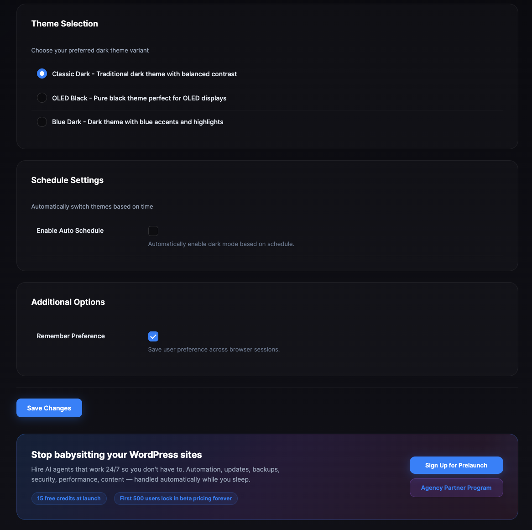Choose the OLED Black radio button
This screenshot has width=532, height=530.
42,98
